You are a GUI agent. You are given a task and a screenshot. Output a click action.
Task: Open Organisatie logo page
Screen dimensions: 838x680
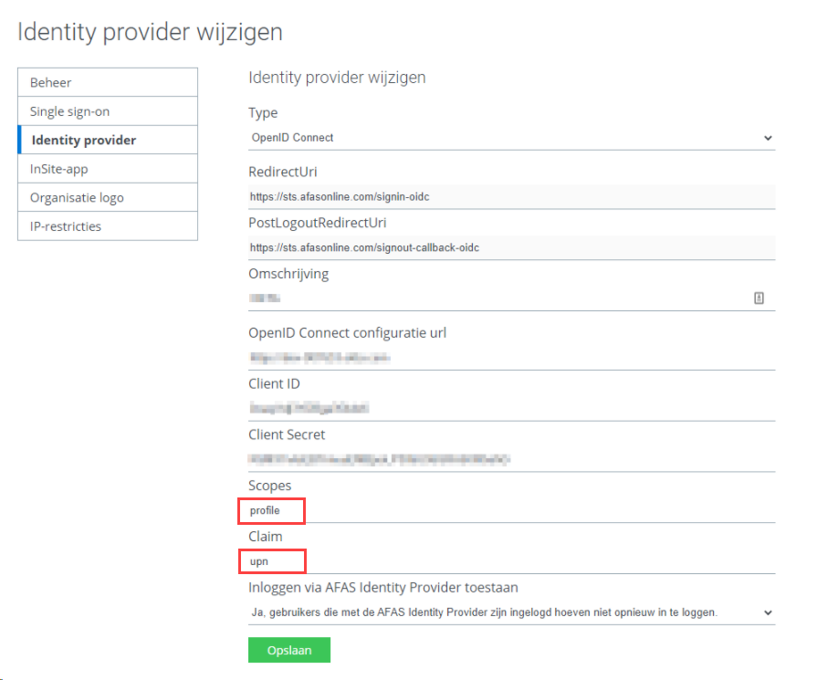(108, 198)
